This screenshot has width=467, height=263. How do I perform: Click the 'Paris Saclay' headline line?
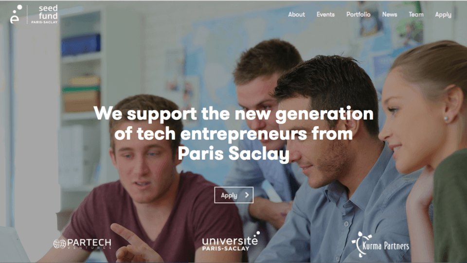tap(233, 154)
